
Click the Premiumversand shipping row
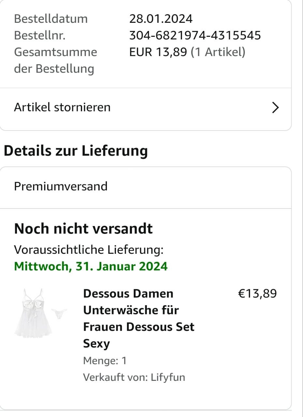click(61, 186)
